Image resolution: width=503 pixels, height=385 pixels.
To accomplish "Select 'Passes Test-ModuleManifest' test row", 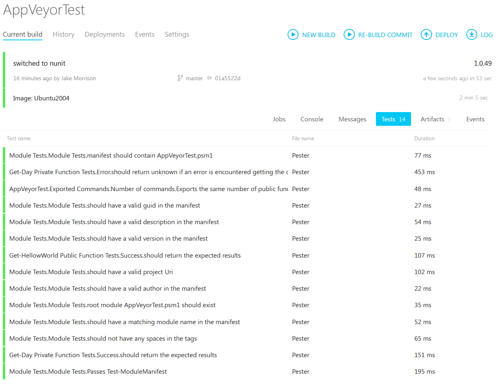I will 247,371.
